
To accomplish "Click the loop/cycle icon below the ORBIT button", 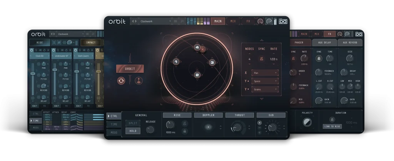I will [x=122, y=81].
